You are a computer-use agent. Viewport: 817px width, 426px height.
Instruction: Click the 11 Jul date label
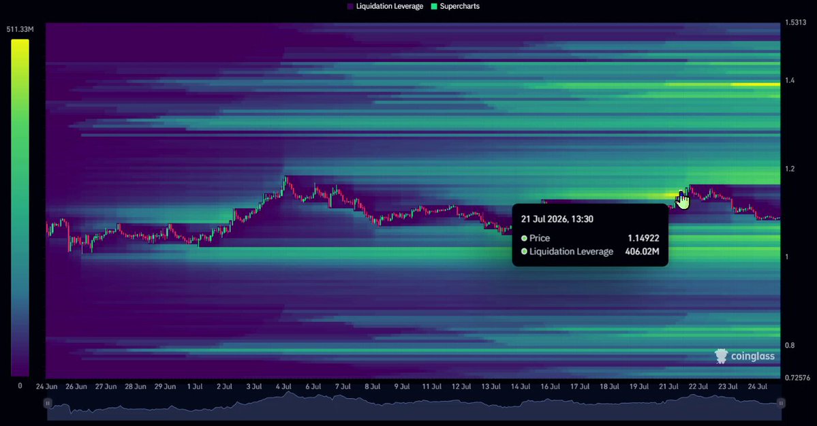tap(431, 387)
